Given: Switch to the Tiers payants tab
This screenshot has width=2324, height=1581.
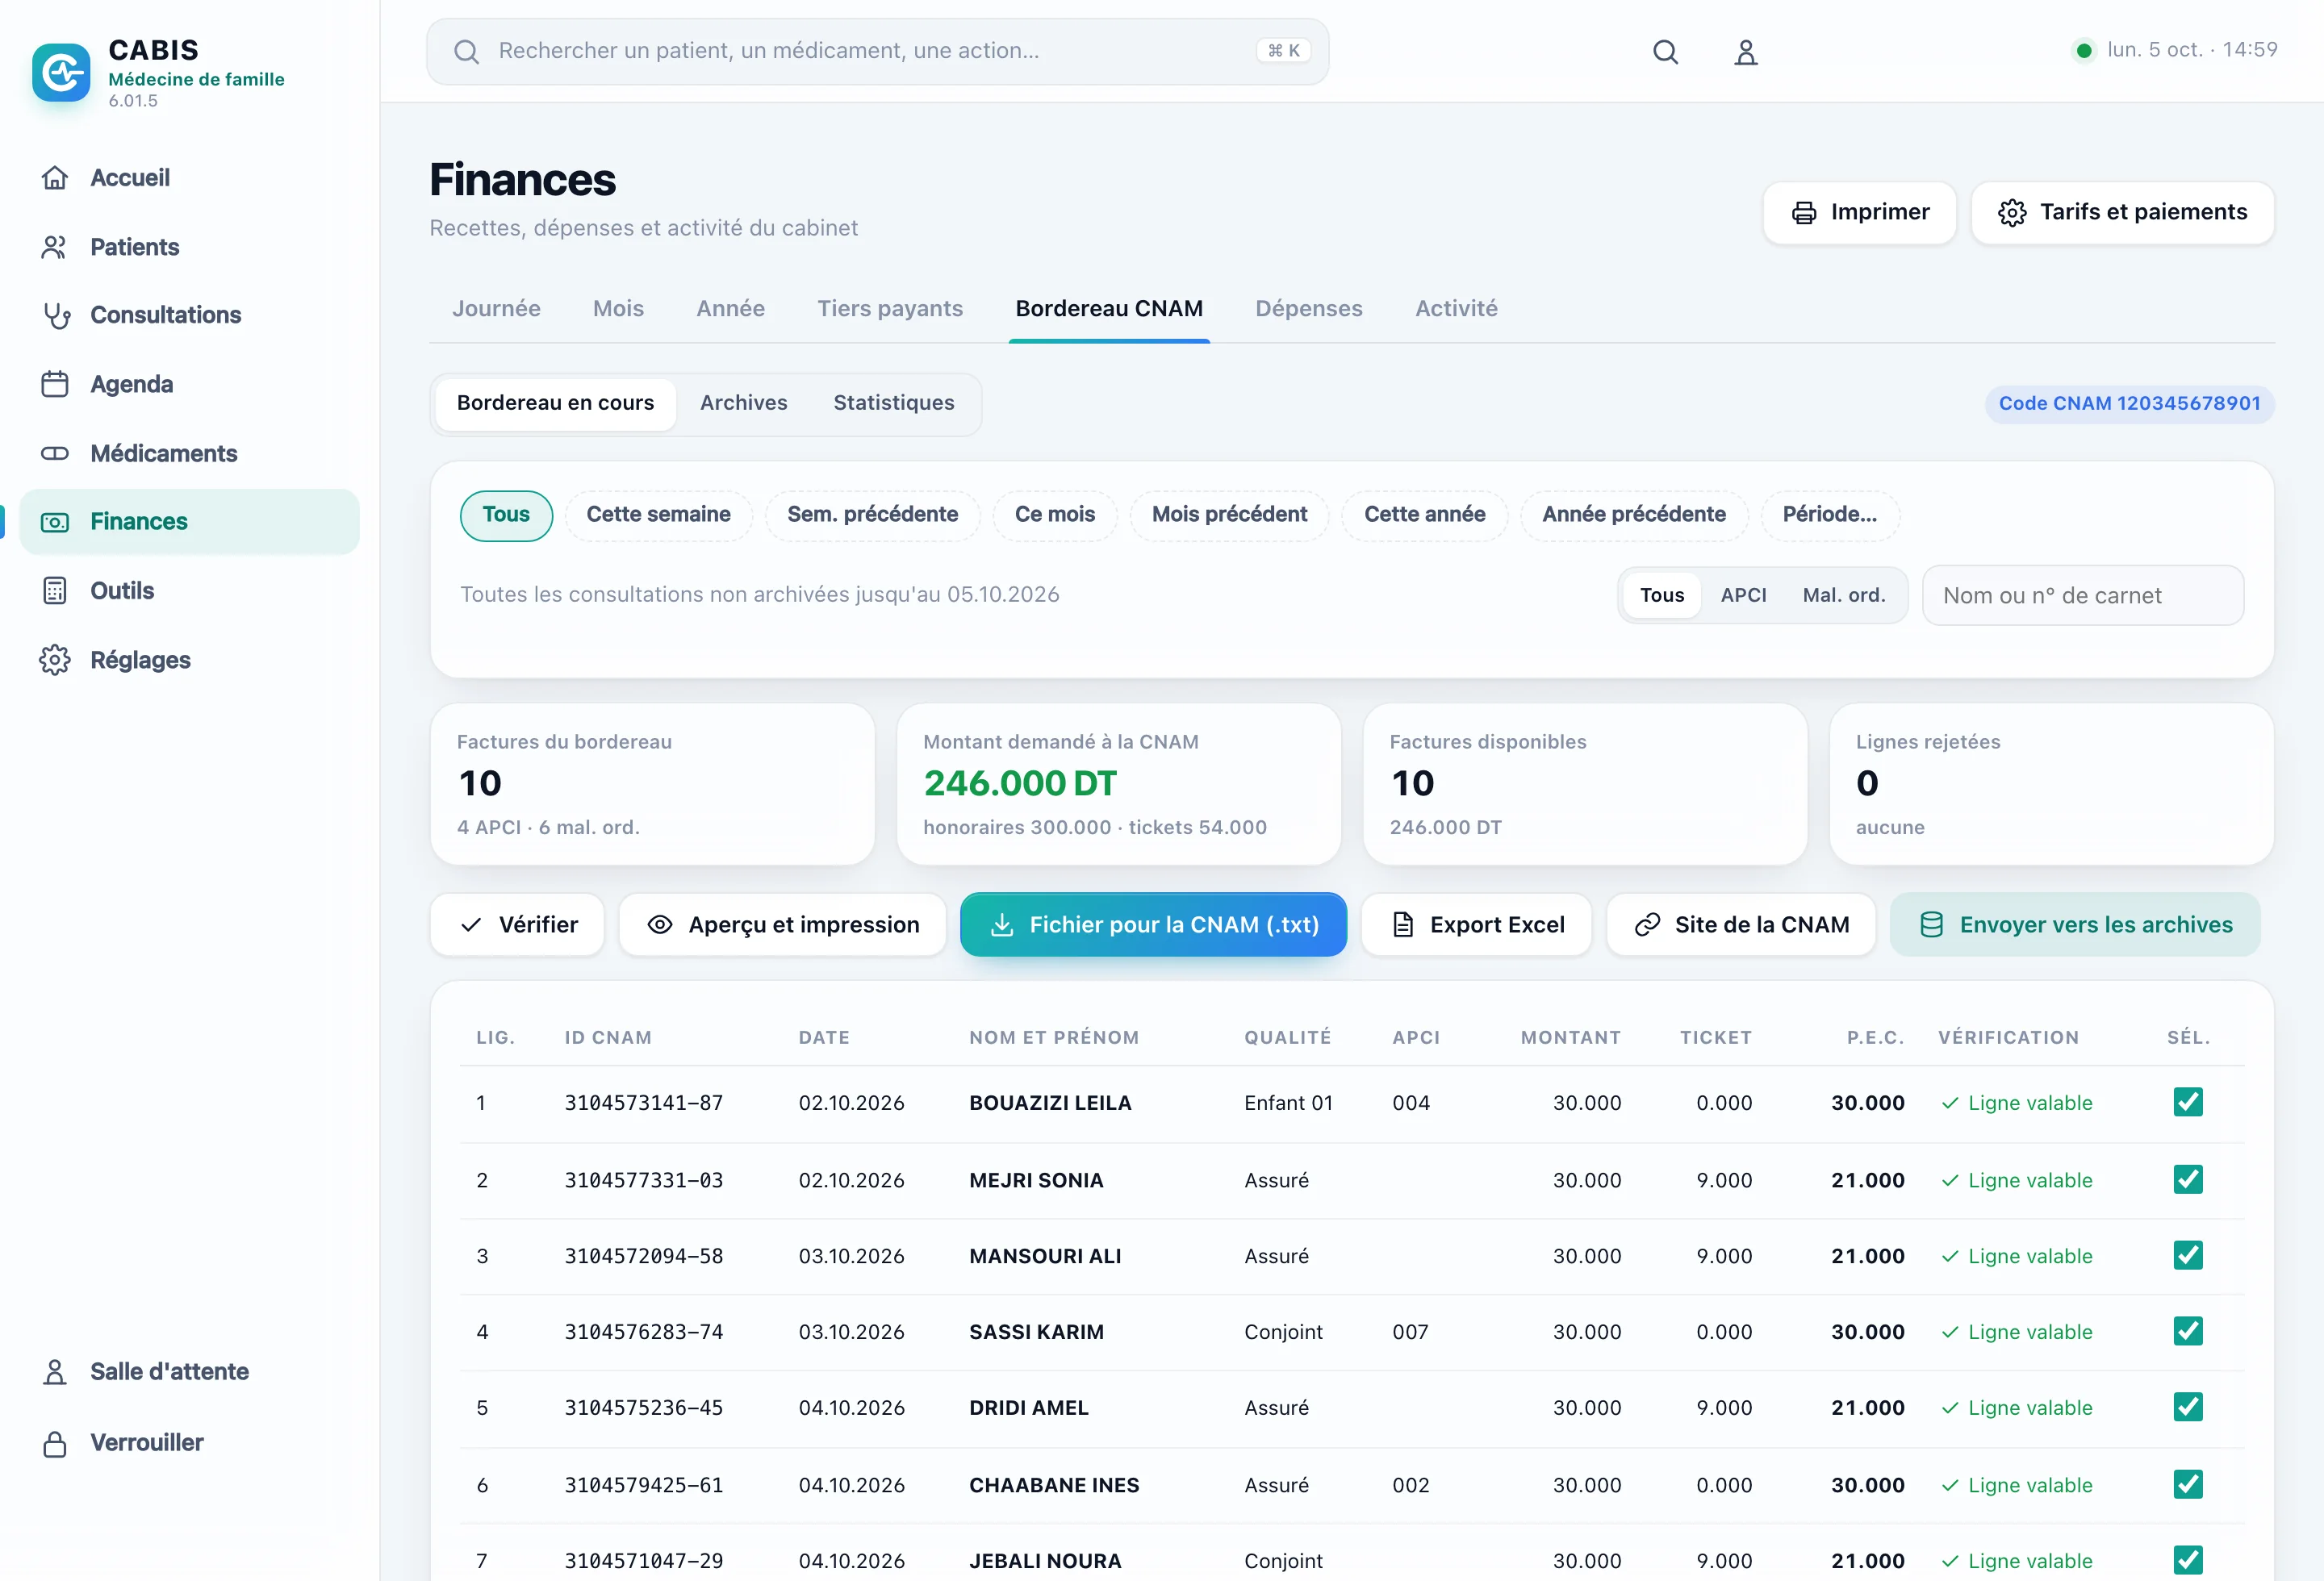Looking at the screenshot, I should [x=889, y=309].
